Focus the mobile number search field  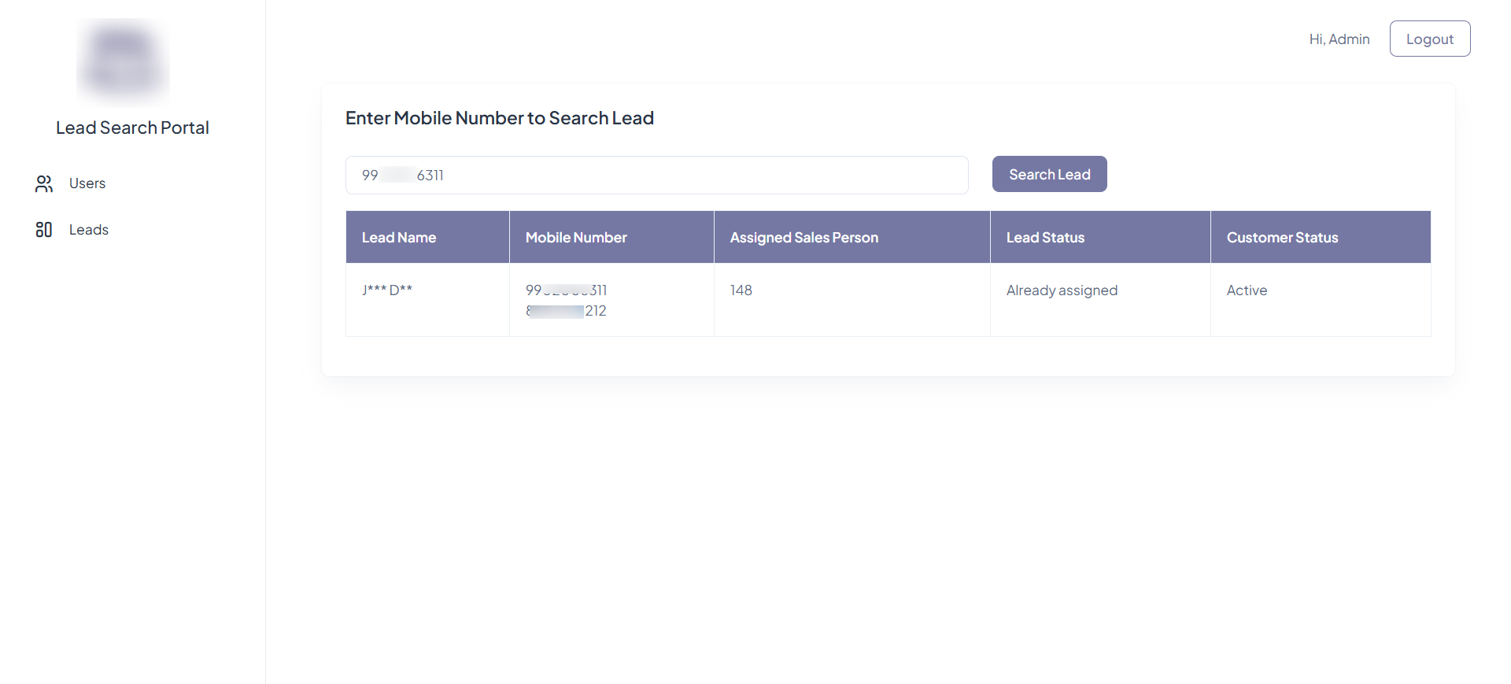[656, 175]
